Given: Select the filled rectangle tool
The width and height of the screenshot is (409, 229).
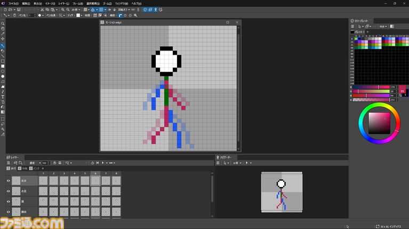Looking at the screenshot, I should point(3,66).
